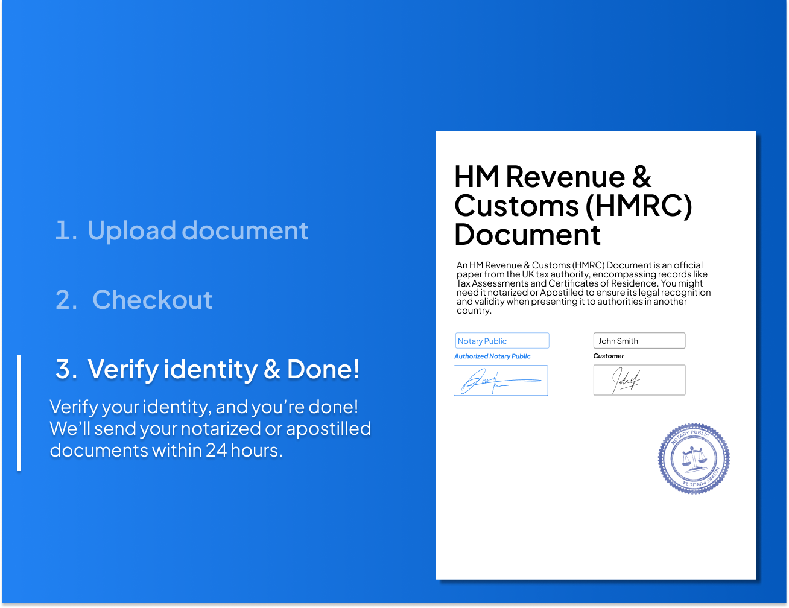Select step 1 Upload document
Viewport: 789px width, 608px height.
click(x=181, y=230)
